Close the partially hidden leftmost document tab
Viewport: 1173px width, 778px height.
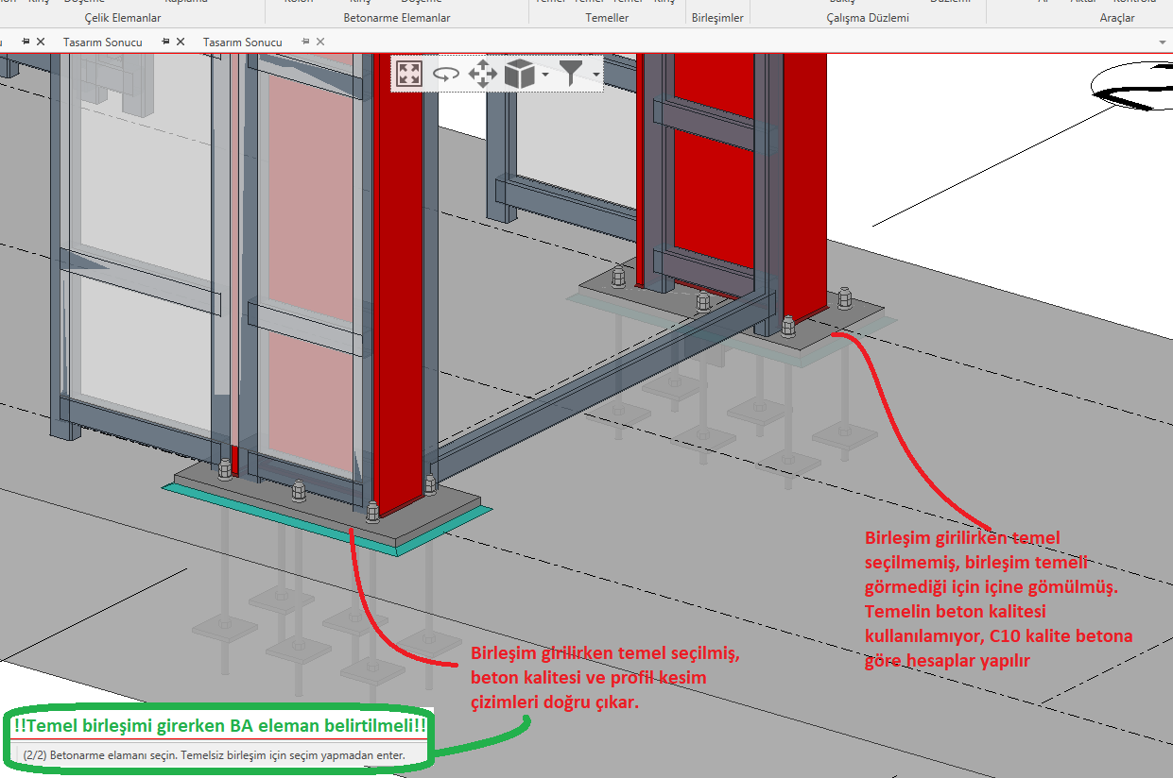click(x=41, y=42)
